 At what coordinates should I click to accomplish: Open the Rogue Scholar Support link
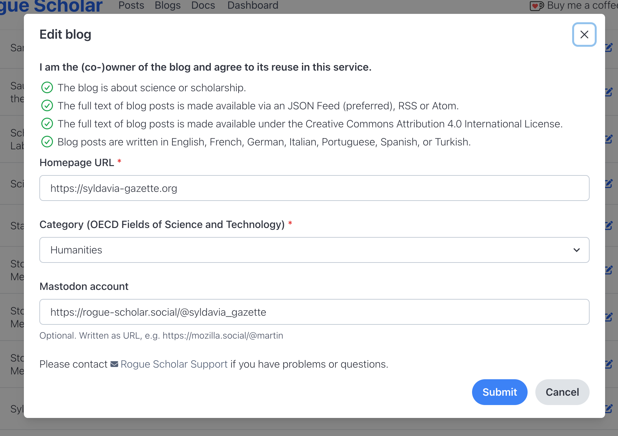click(174, 364)
